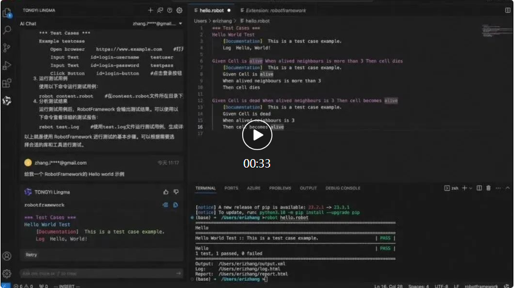The image size is (514, 288).
Task: Change language mode robotframework in status bar
Action: [x=481, y=286]
